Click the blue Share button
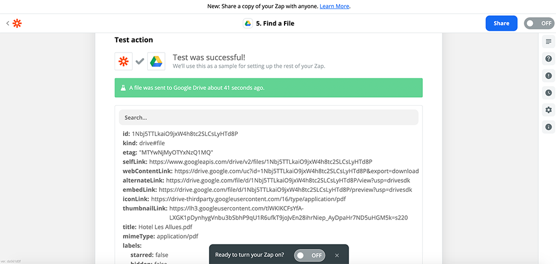Image resolution: width=556 pixels, height=264 pixels. click(501, 23)
